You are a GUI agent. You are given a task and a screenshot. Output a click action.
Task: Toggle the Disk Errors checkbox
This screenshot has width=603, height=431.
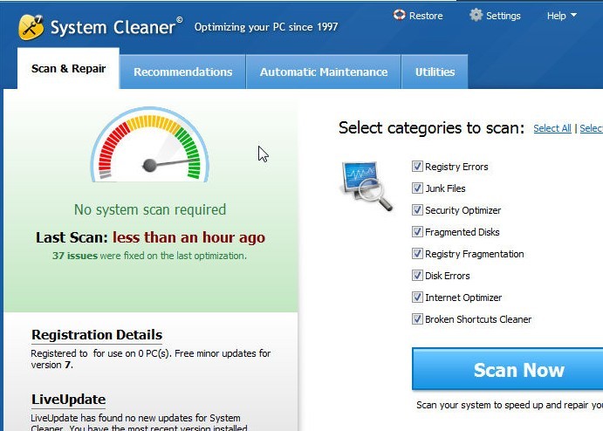(417, 276)
